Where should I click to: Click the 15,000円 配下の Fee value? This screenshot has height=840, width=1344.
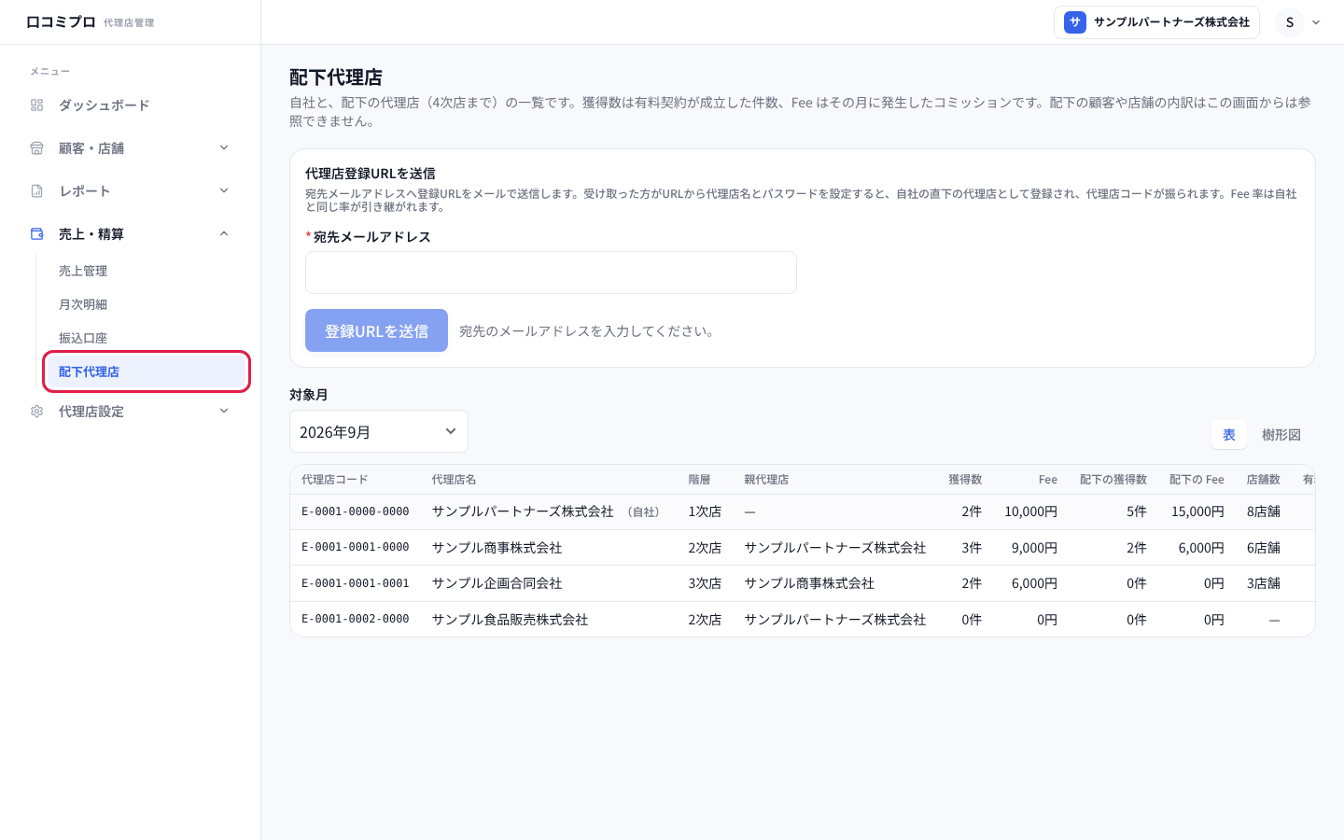tap(1197, 511)
